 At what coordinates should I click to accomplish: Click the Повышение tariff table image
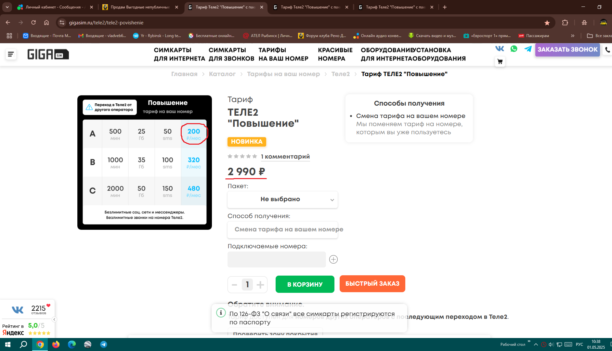click(x=145, y=162)
